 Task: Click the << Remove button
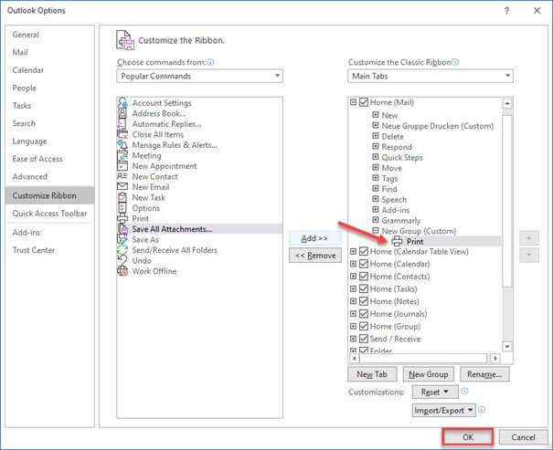click(315, 256)
